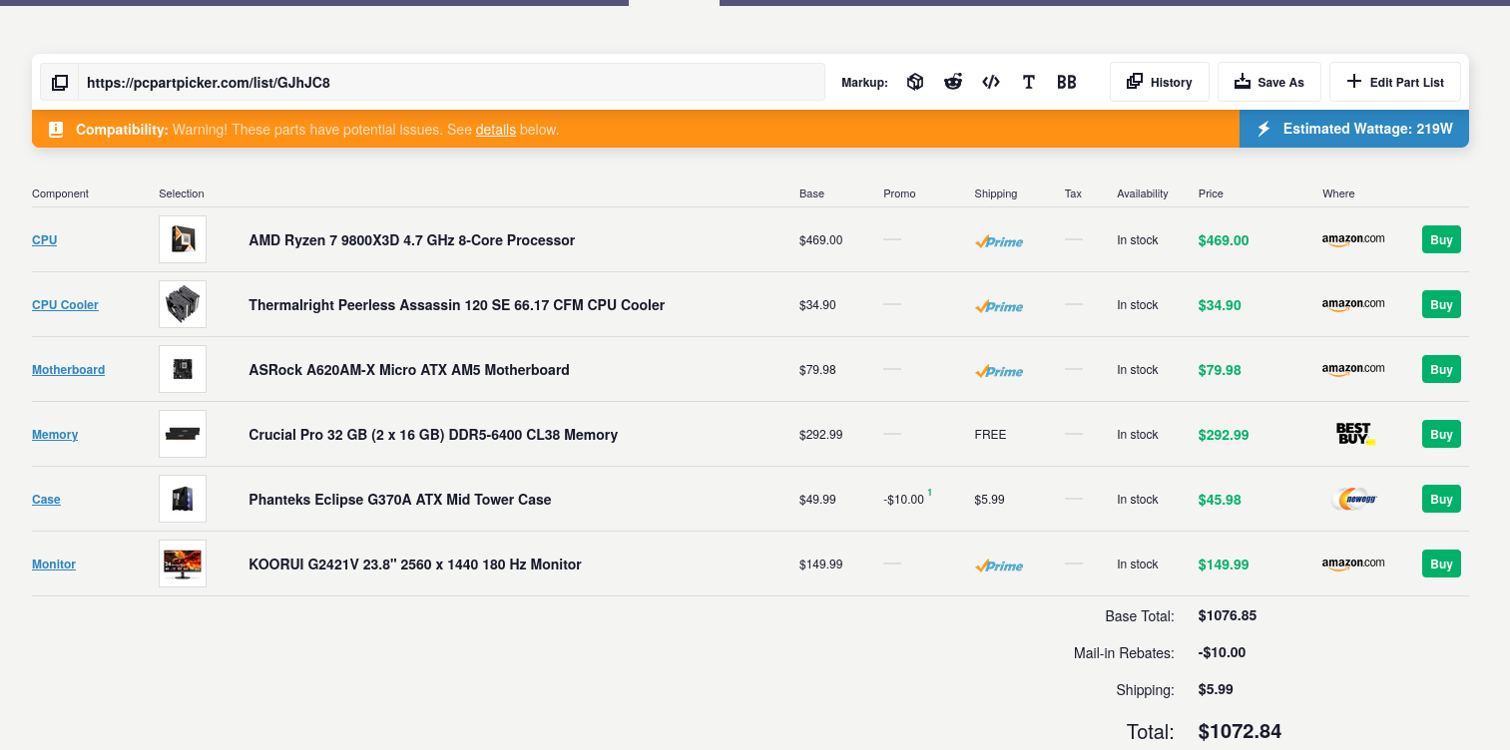Follow the CPU Cooler component link

[65, 305]
